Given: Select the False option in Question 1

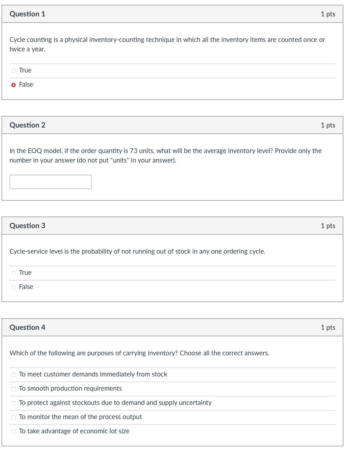Looking at the screenshot, I should (13, 85).
